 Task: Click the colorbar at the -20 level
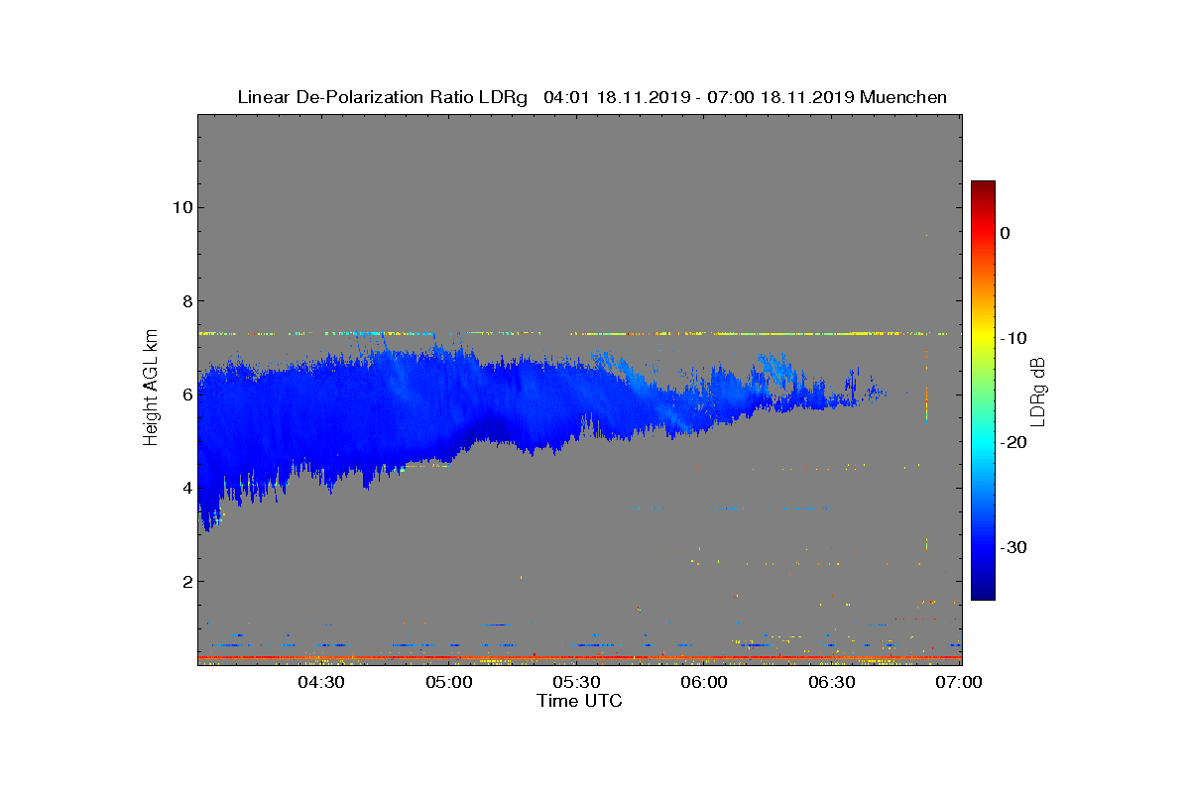[x=983, y=443]
